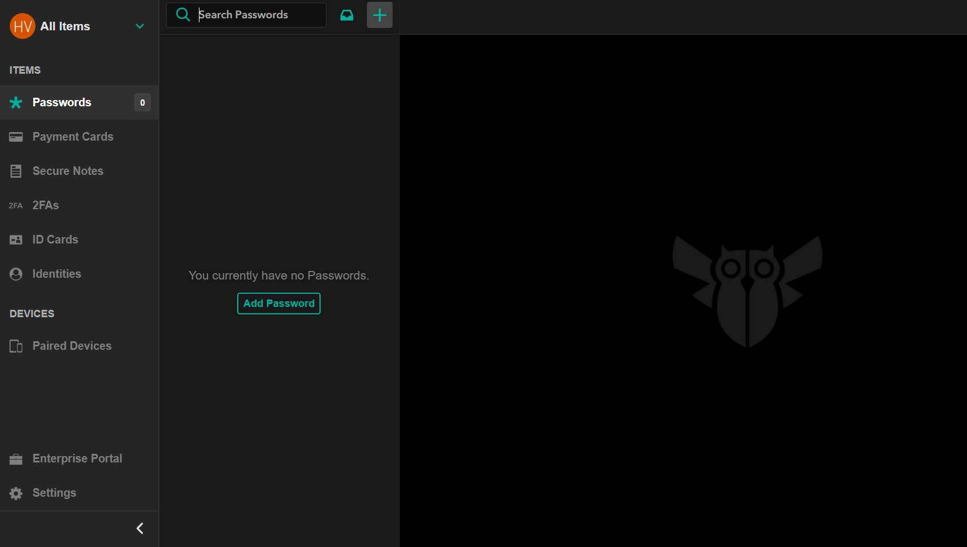The image size is (967, 547).
Task: Expand the All Items vault dropdown
Action: 139,26
